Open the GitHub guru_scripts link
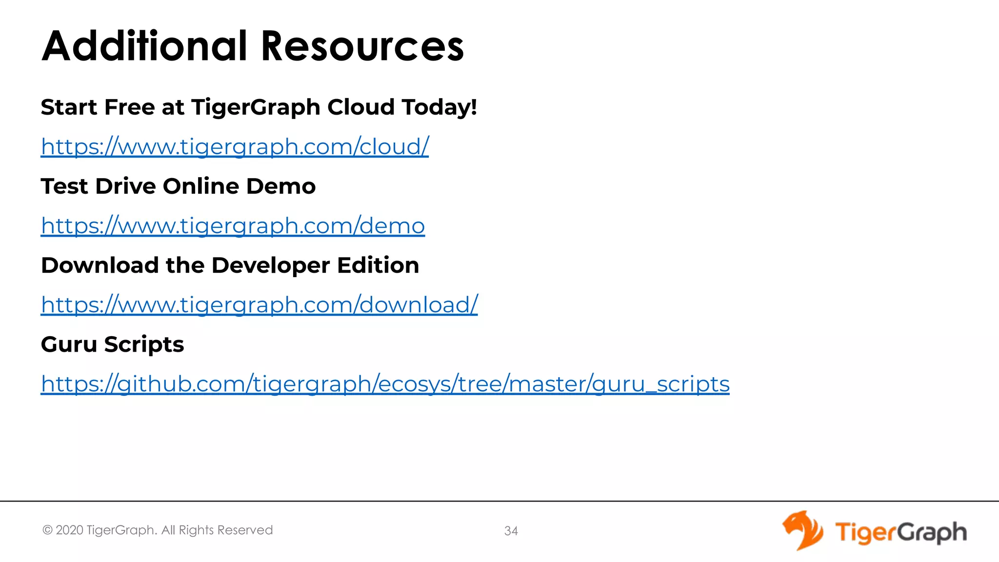Viewport: 999px width, 562px height. (385, 383)
